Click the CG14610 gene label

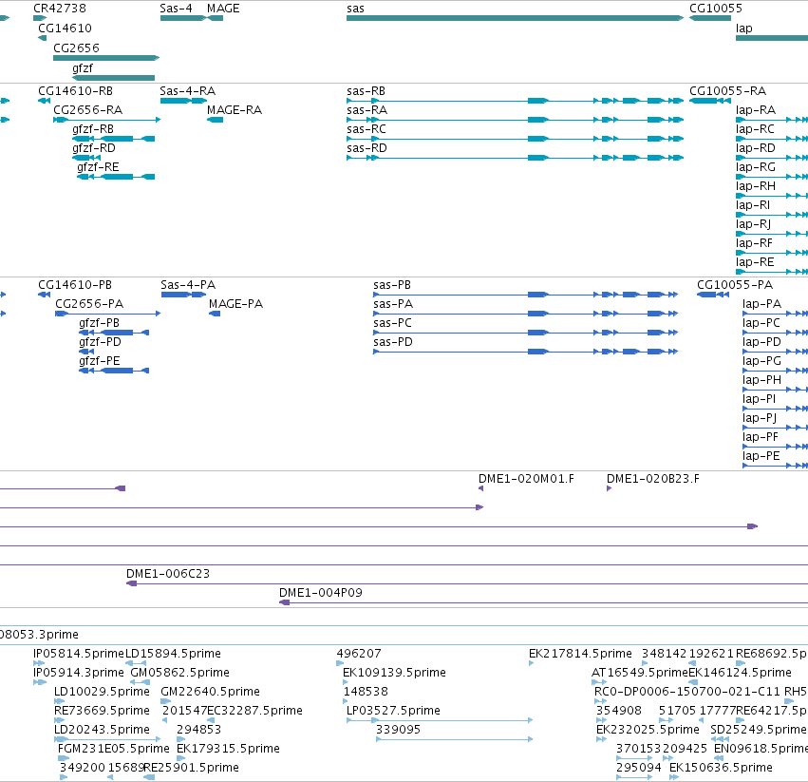click(x=65, y=29)
